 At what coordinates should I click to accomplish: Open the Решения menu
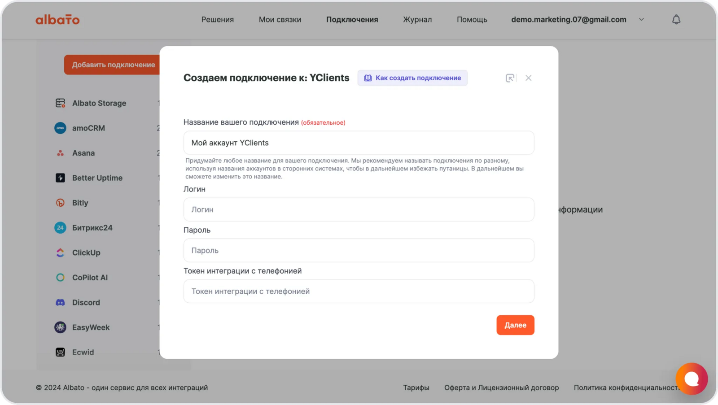[217, 20]
